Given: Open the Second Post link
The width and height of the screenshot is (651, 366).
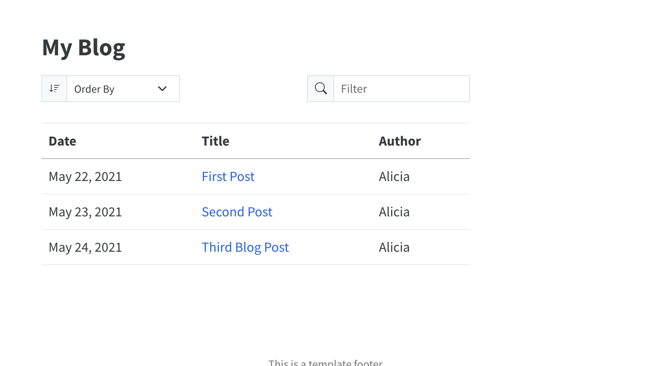Looking at the screenshot, I should click(237, 212).
